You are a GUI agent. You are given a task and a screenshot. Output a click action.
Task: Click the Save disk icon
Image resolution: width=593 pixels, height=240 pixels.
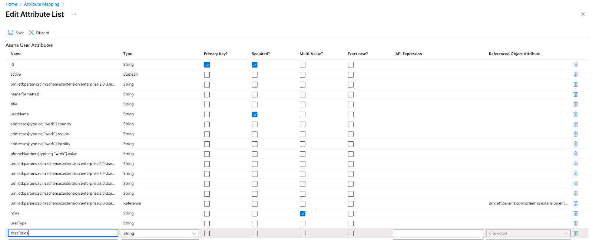[11, 33]
